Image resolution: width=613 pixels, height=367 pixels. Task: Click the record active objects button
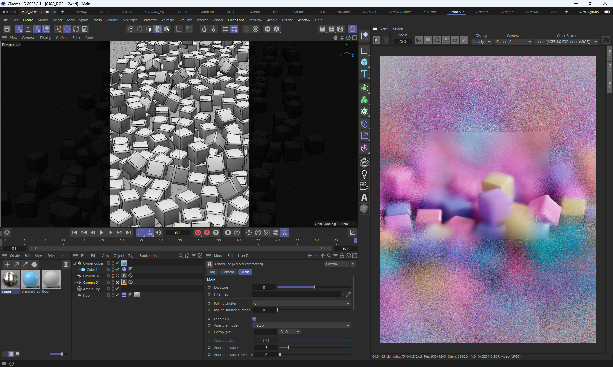[198, 232]
